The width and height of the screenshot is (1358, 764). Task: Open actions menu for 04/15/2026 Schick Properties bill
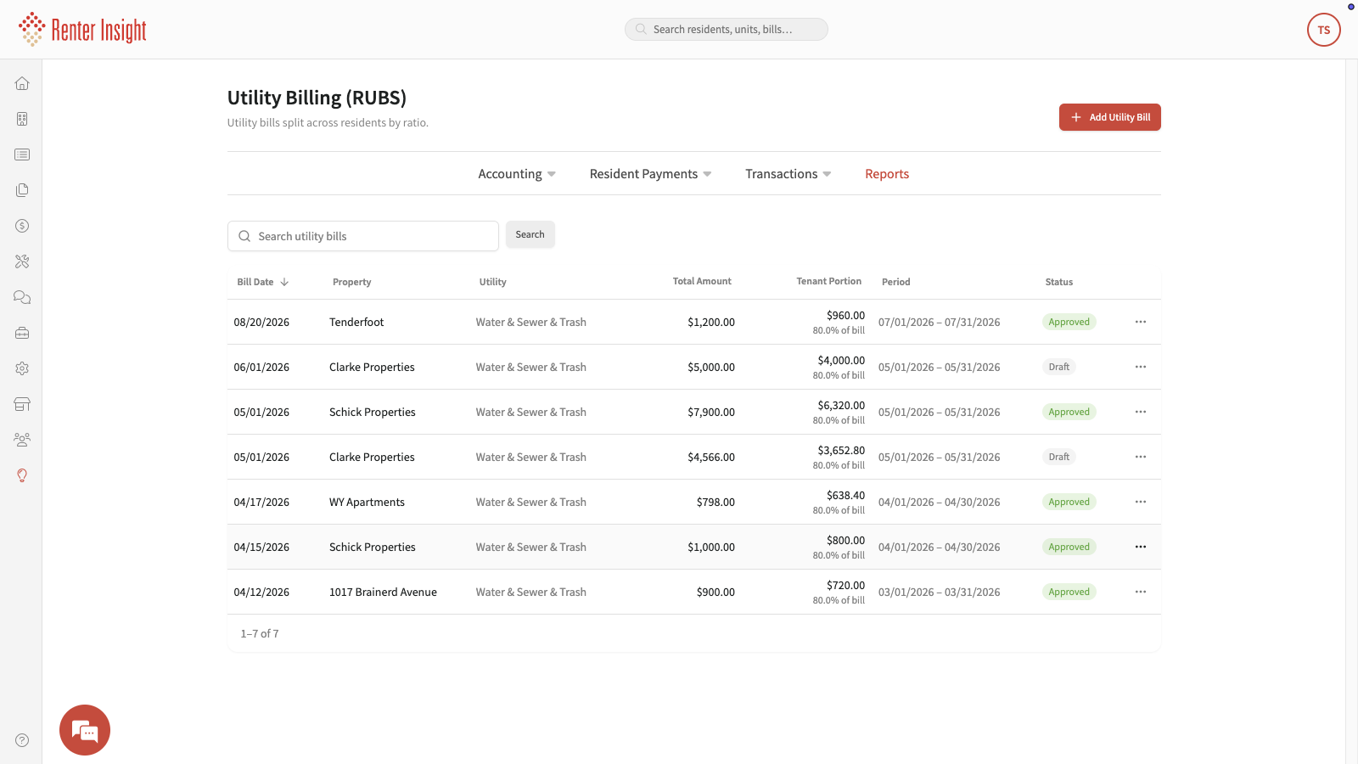click(1141, 547)
